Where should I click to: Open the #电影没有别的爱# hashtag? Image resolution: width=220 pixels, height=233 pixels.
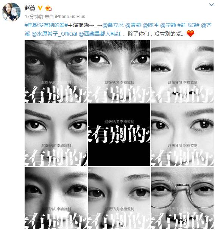[x=46, y=25]
